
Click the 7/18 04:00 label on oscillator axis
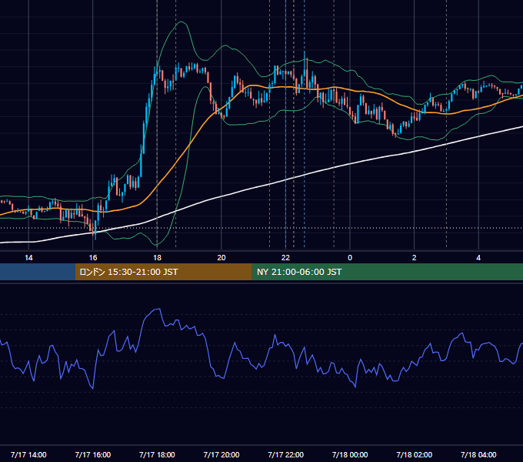tap(478, 454)
